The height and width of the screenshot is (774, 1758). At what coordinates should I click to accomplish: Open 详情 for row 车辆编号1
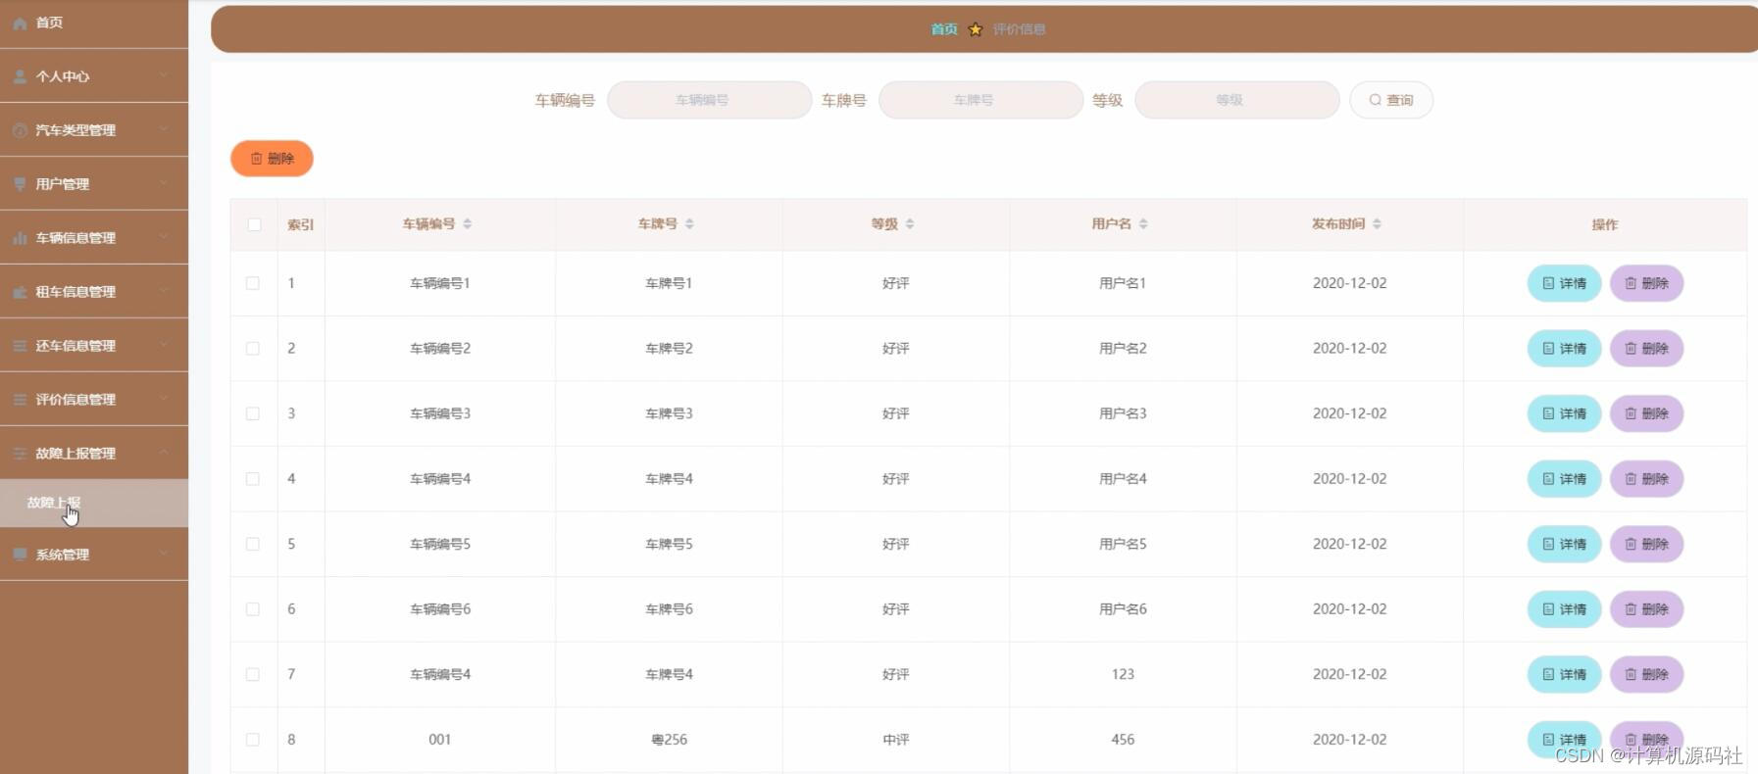coord(1564,283)
